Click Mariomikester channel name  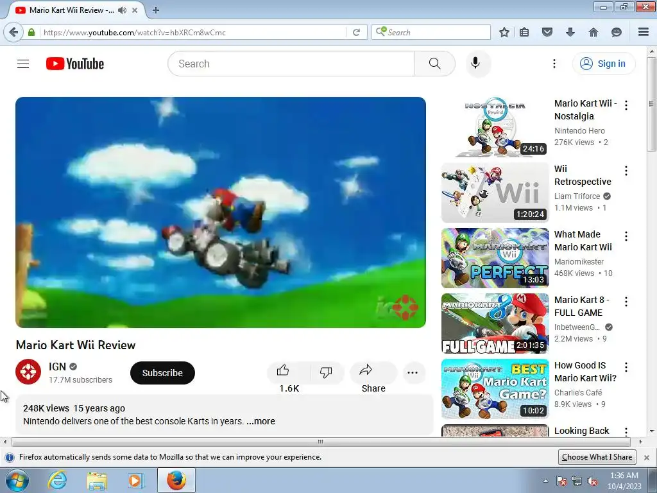tap(579, 262)
